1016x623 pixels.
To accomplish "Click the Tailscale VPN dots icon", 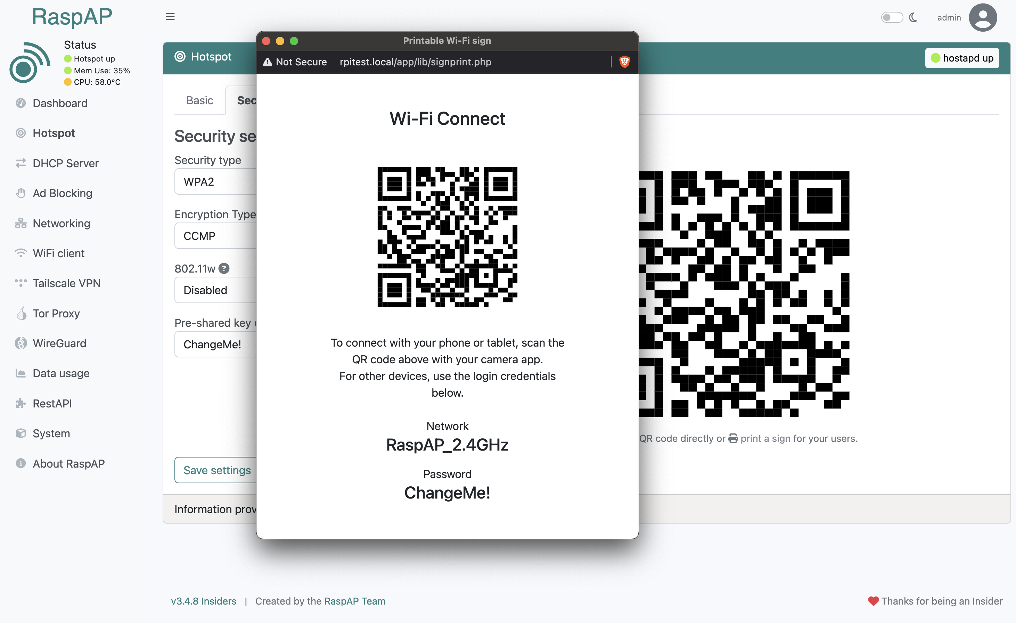I will (x=21, y=283).
